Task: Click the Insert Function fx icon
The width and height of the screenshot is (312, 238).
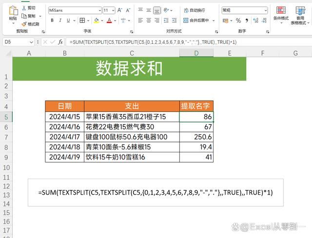Action: [x=60, y=42]
